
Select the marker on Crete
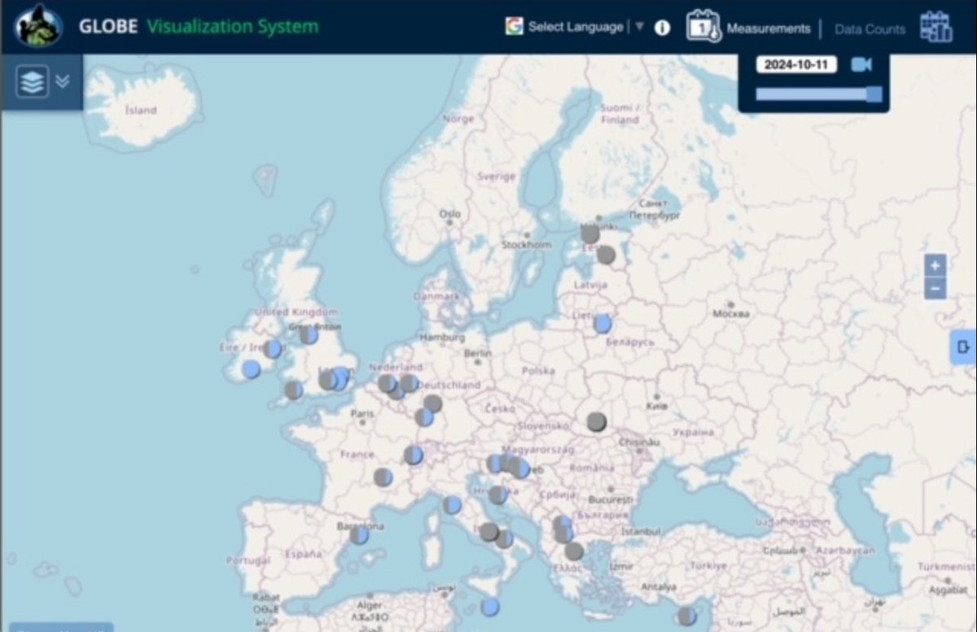pyautogui.click(x=687, y=616)
